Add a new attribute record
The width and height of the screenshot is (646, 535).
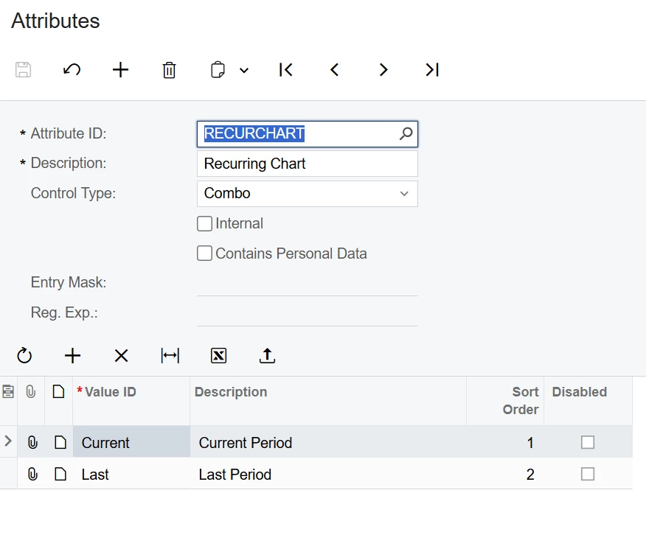pyautogui.click(x=120, y=70)
